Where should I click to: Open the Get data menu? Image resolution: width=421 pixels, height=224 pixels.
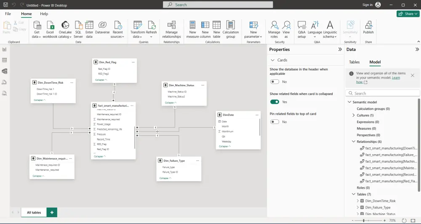click(x=37, y=29)
